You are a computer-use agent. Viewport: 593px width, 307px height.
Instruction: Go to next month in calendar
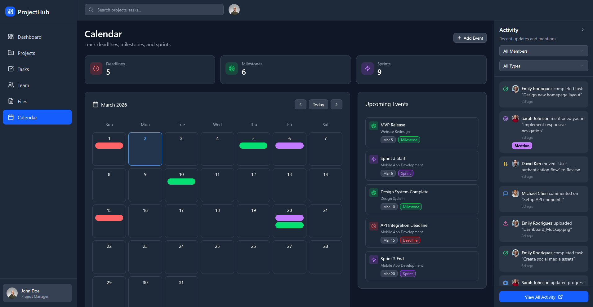click(x=336, y=104)
